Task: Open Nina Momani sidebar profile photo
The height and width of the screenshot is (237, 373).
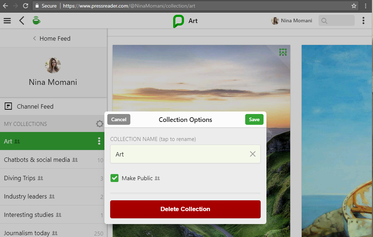Action: (x=53, y=65)
